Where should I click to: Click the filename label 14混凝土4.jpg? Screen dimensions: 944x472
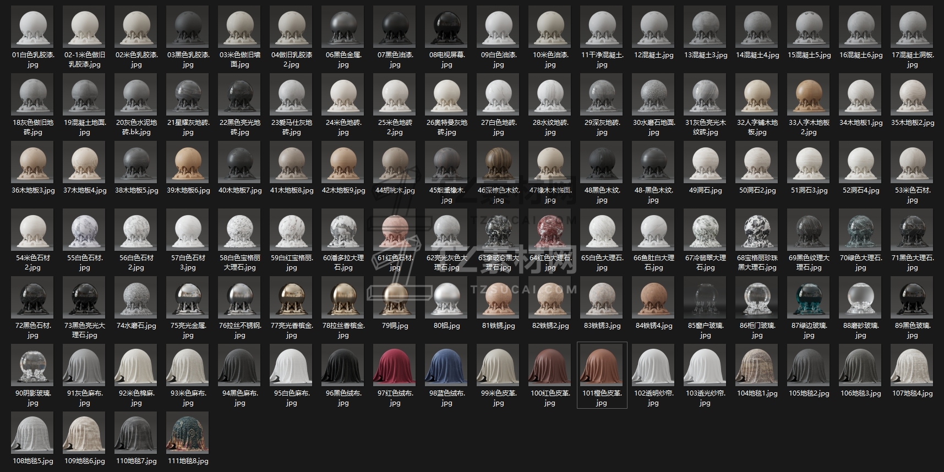coord(757,55)
